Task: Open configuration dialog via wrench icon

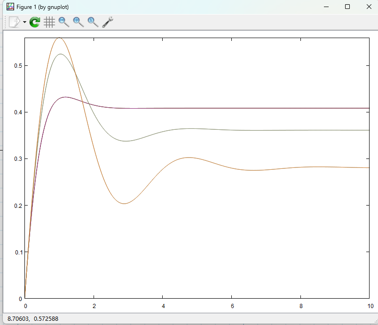Action: (108, 22)
